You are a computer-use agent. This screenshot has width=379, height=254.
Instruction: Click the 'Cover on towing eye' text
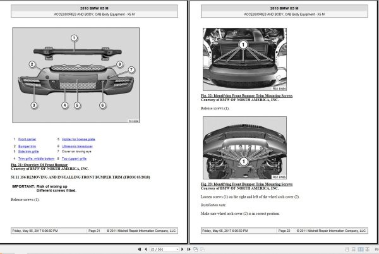click(x=76, y=152)
